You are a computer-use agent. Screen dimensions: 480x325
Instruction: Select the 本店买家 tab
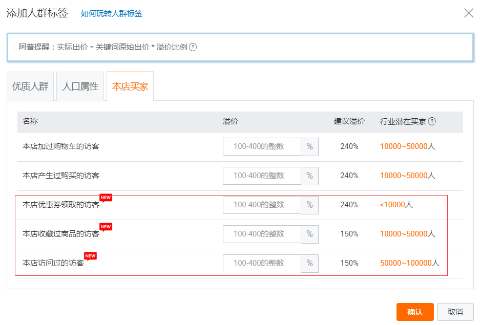130,86
